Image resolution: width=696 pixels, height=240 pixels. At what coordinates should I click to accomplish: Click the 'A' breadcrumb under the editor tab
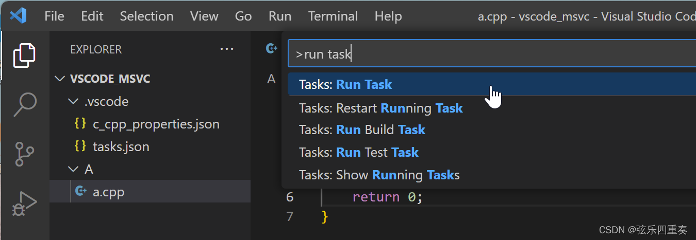pos(271,79)
